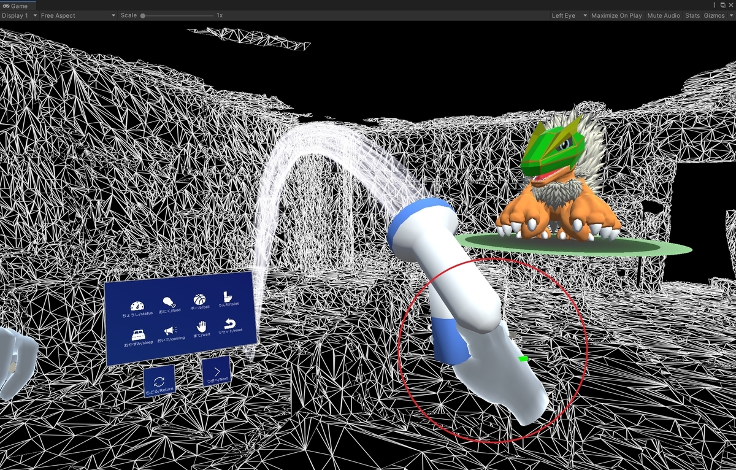Tap the megaphone coming icon
This screenshot has width=736, height=470.
171,331
